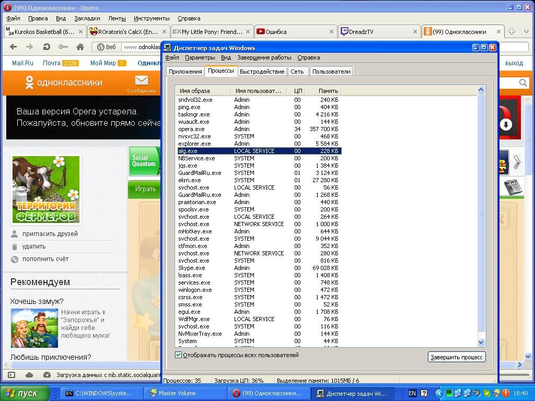
Task: Click the Task Manager vertical scrollbar thumb
Action: pos(481,213)
